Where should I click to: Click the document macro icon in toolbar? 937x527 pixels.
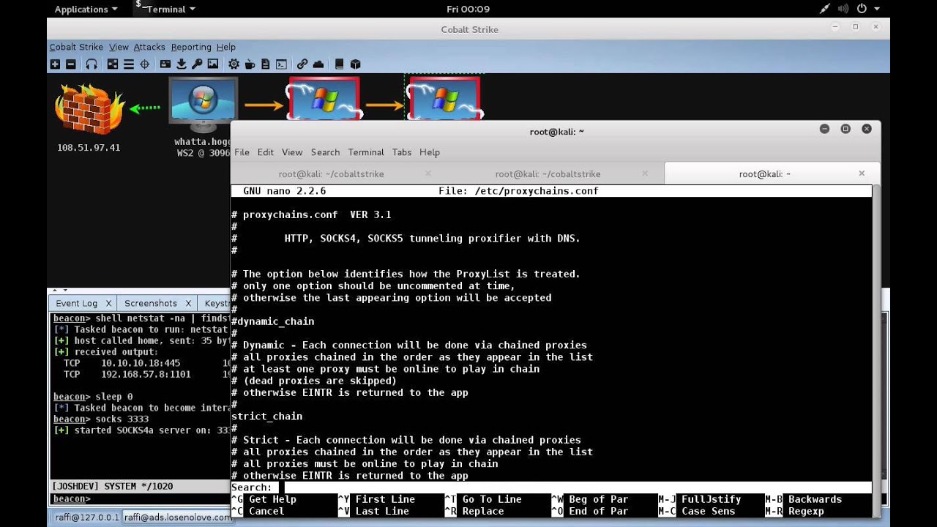266,64
